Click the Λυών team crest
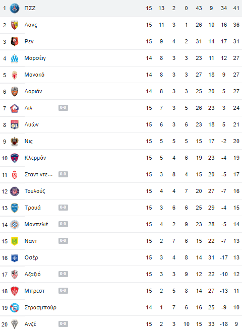Screen dimensions: 242x331 tap(15, 125)
